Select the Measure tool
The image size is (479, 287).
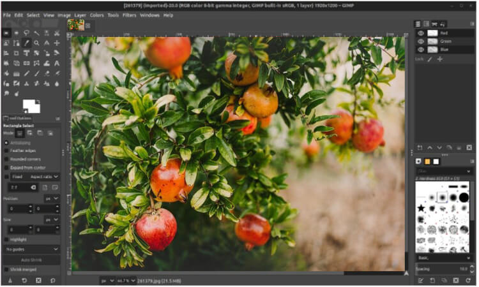pos(47,43)
